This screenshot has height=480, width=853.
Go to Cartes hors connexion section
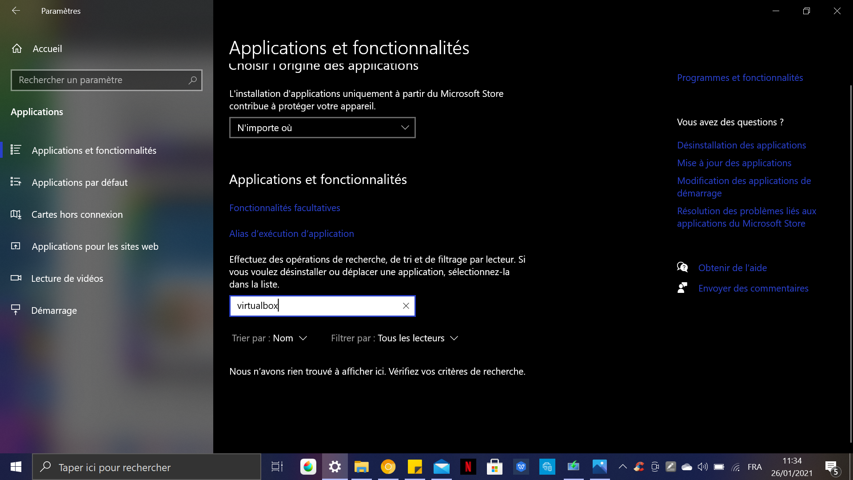click(x=77, y=214)
